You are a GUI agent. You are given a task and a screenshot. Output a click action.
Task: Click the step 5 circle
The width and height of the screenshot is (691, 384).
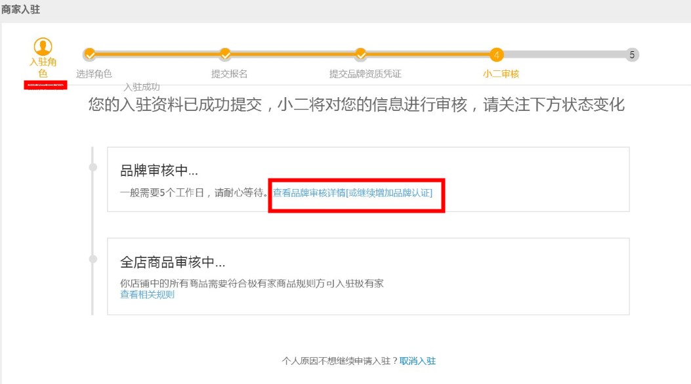(632, 54)
